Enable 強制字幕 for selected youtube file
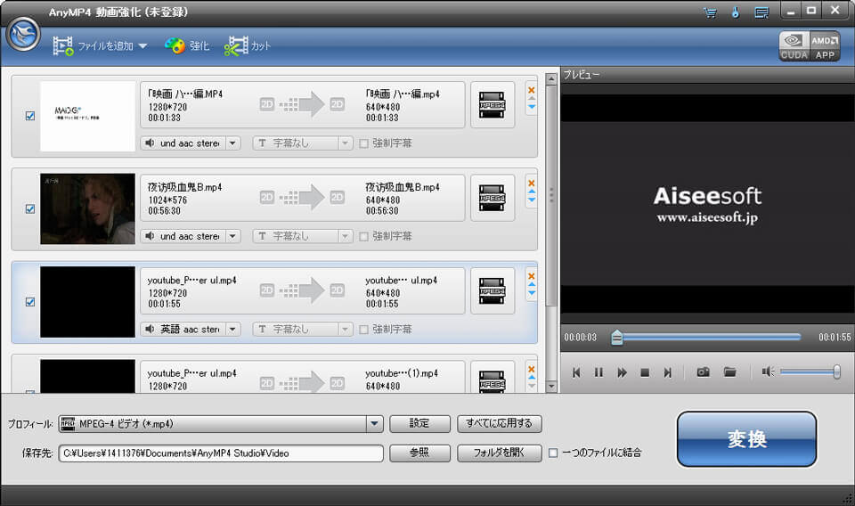Image resolution: width=855 pixels, height=506 pixels. [363, 330]
